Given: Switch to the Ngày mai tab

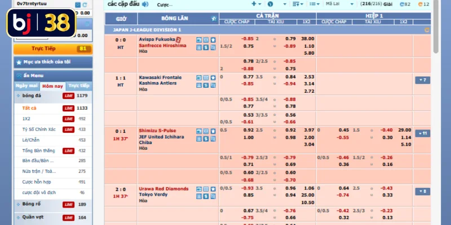Looking at the screenshot, I should click(26, 86).
